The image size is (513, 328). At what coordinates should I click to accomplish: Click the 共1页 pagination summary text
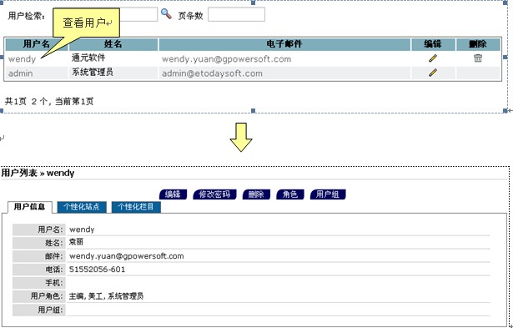click(x=49, y=101)
